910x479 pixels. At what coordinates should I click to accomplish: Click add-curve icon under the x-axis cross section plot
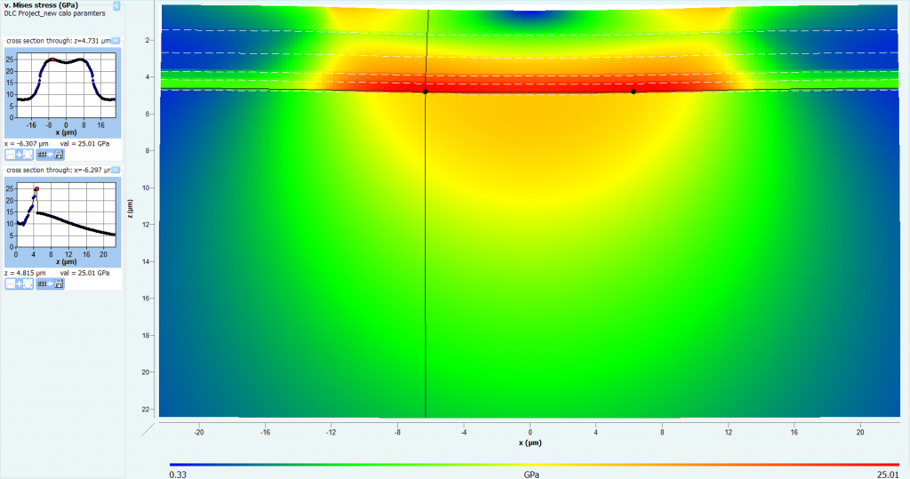click(x=19, y=155)
